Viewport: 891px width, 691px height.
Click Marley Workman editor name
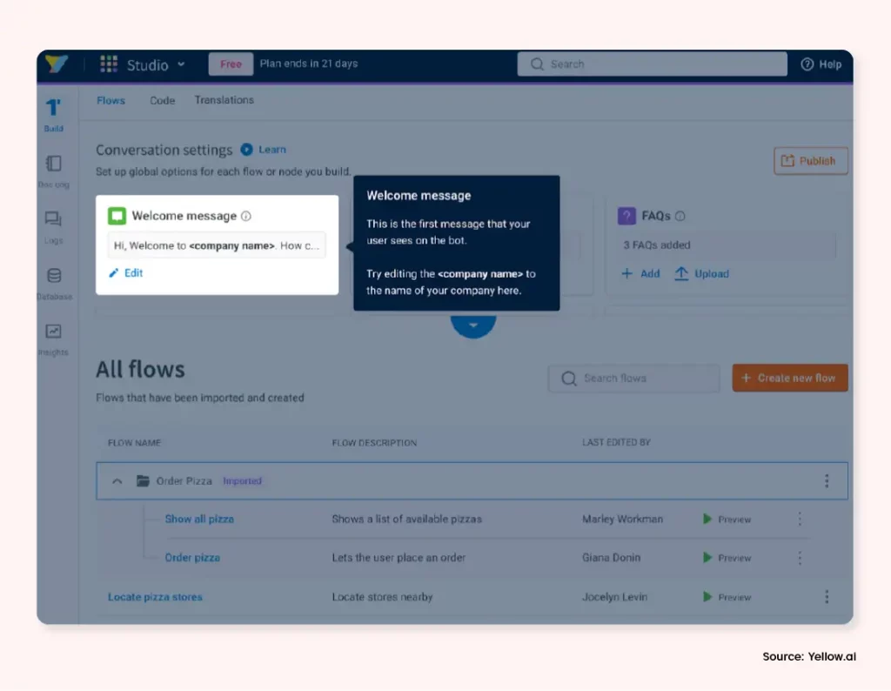pos(622,519)
